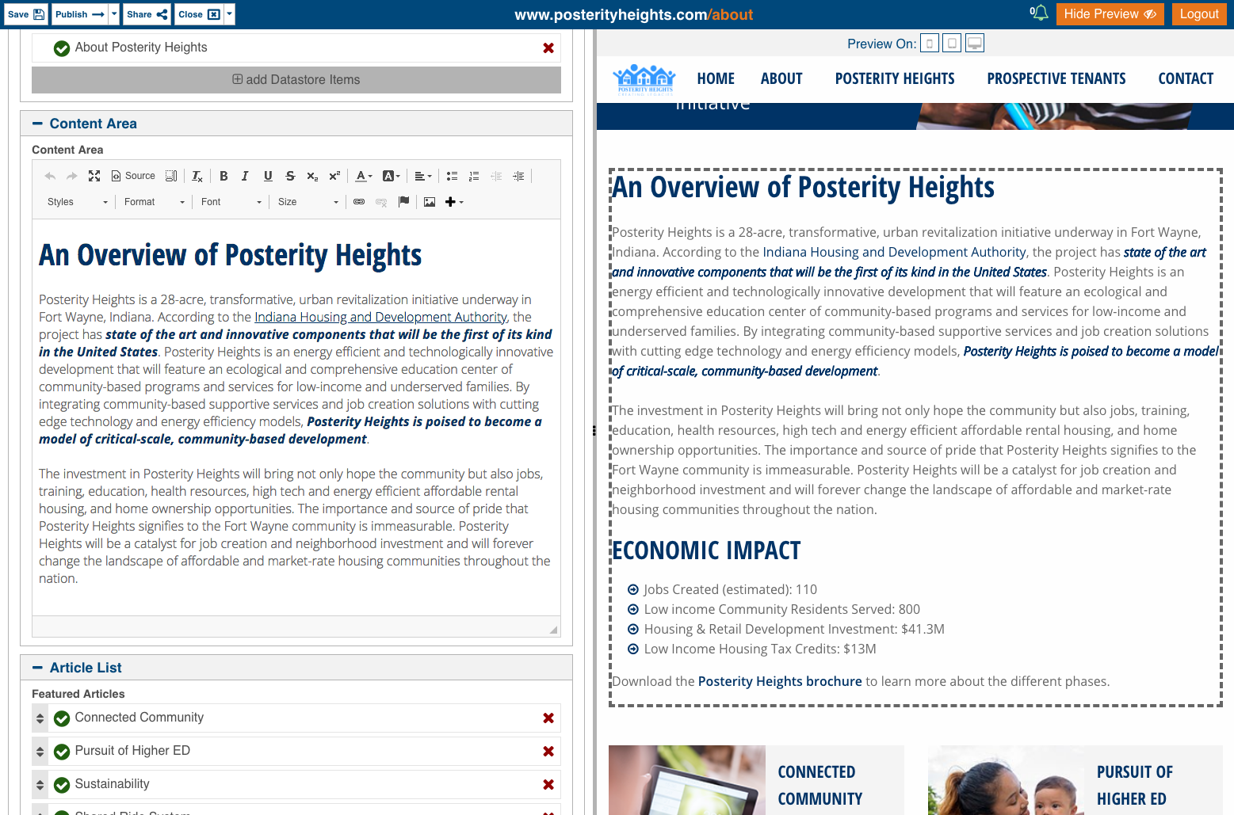Select desktop preview mode
Viewport: 1234px width, 815px height.
[975, 44]
